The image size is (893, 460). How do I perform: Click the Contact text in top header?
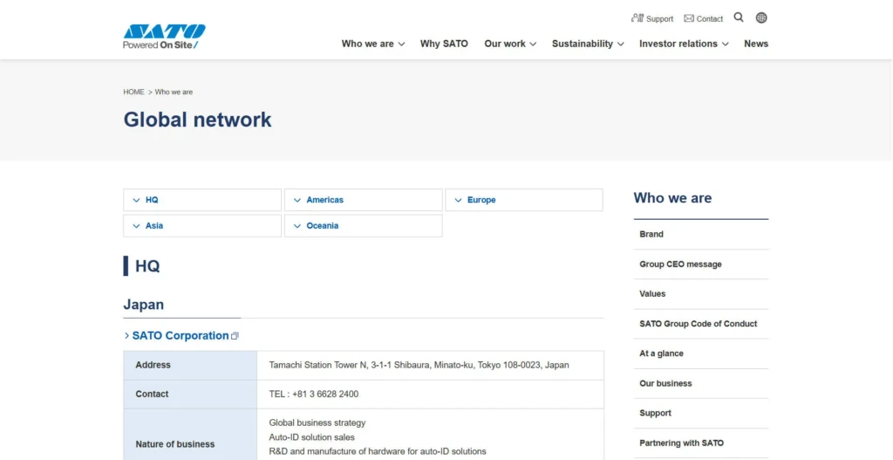pos(710,19)
